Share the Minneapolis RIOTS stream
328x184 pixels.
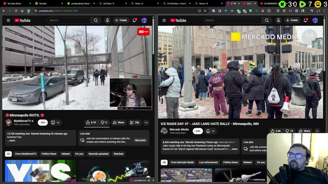[118, 122]
